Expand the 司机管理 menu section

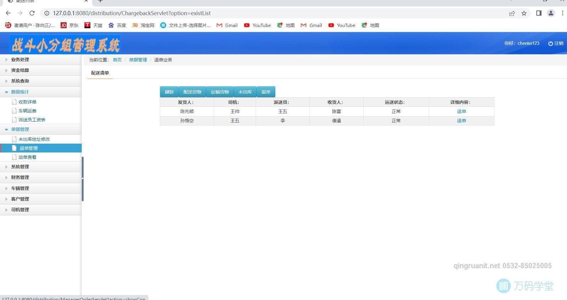tap(41, 209)
